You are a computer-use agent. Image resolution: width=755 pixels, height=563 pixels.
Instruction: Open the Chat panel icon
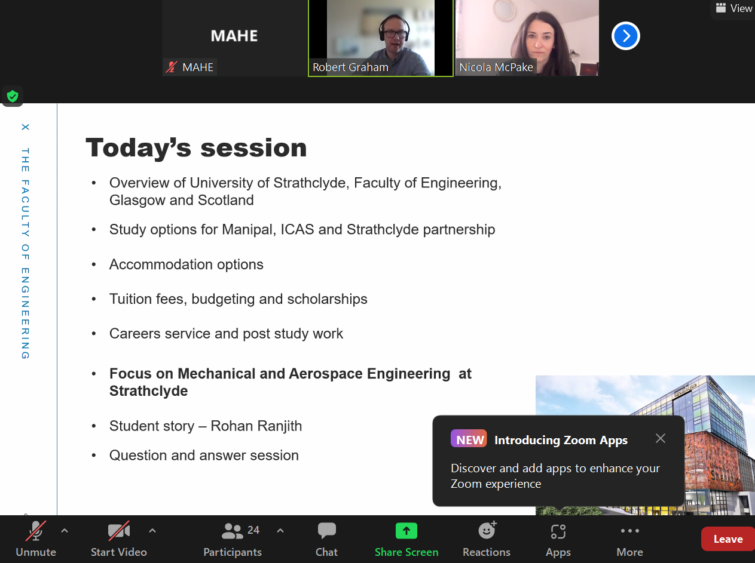326,531
